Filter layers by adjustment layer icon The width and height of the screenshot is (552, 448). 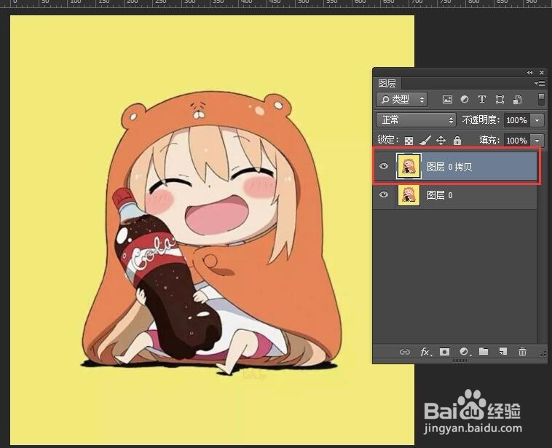465,100
